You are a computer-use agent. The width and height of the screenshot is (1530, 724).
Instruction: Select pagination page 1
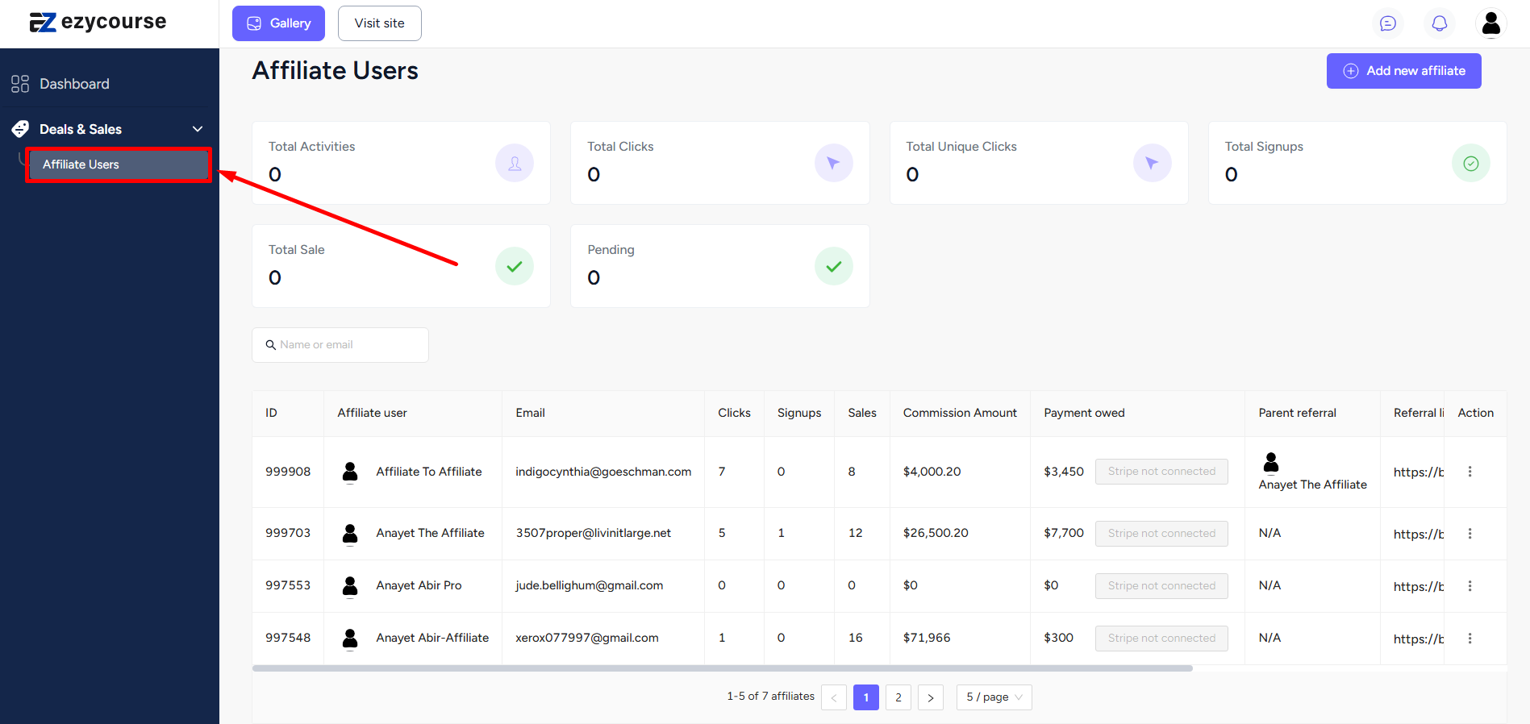click(866, 697)
